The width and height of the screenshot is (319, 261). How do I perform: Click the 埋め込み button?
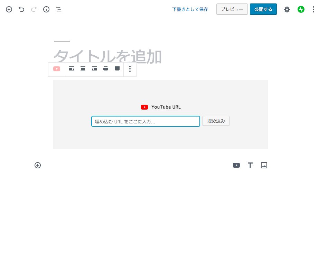pyautogui.click(x=216, y=121)
